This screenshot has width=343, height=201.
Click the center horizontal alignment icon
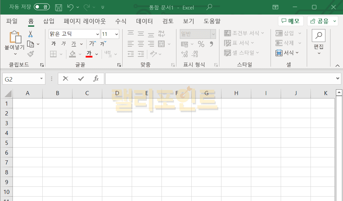click(x=141, y=44)
